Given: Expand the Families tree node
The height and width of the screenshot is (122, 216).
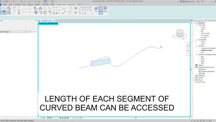Looking at the screenshot, I should (194, 78).
